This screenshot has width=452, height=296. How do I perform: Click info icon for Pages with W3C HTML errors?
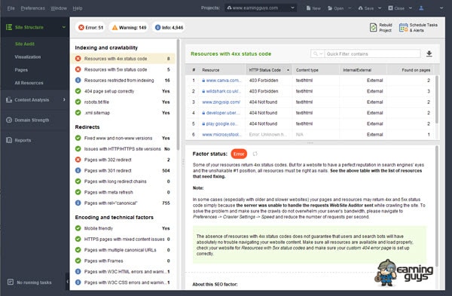coord(78,271)
